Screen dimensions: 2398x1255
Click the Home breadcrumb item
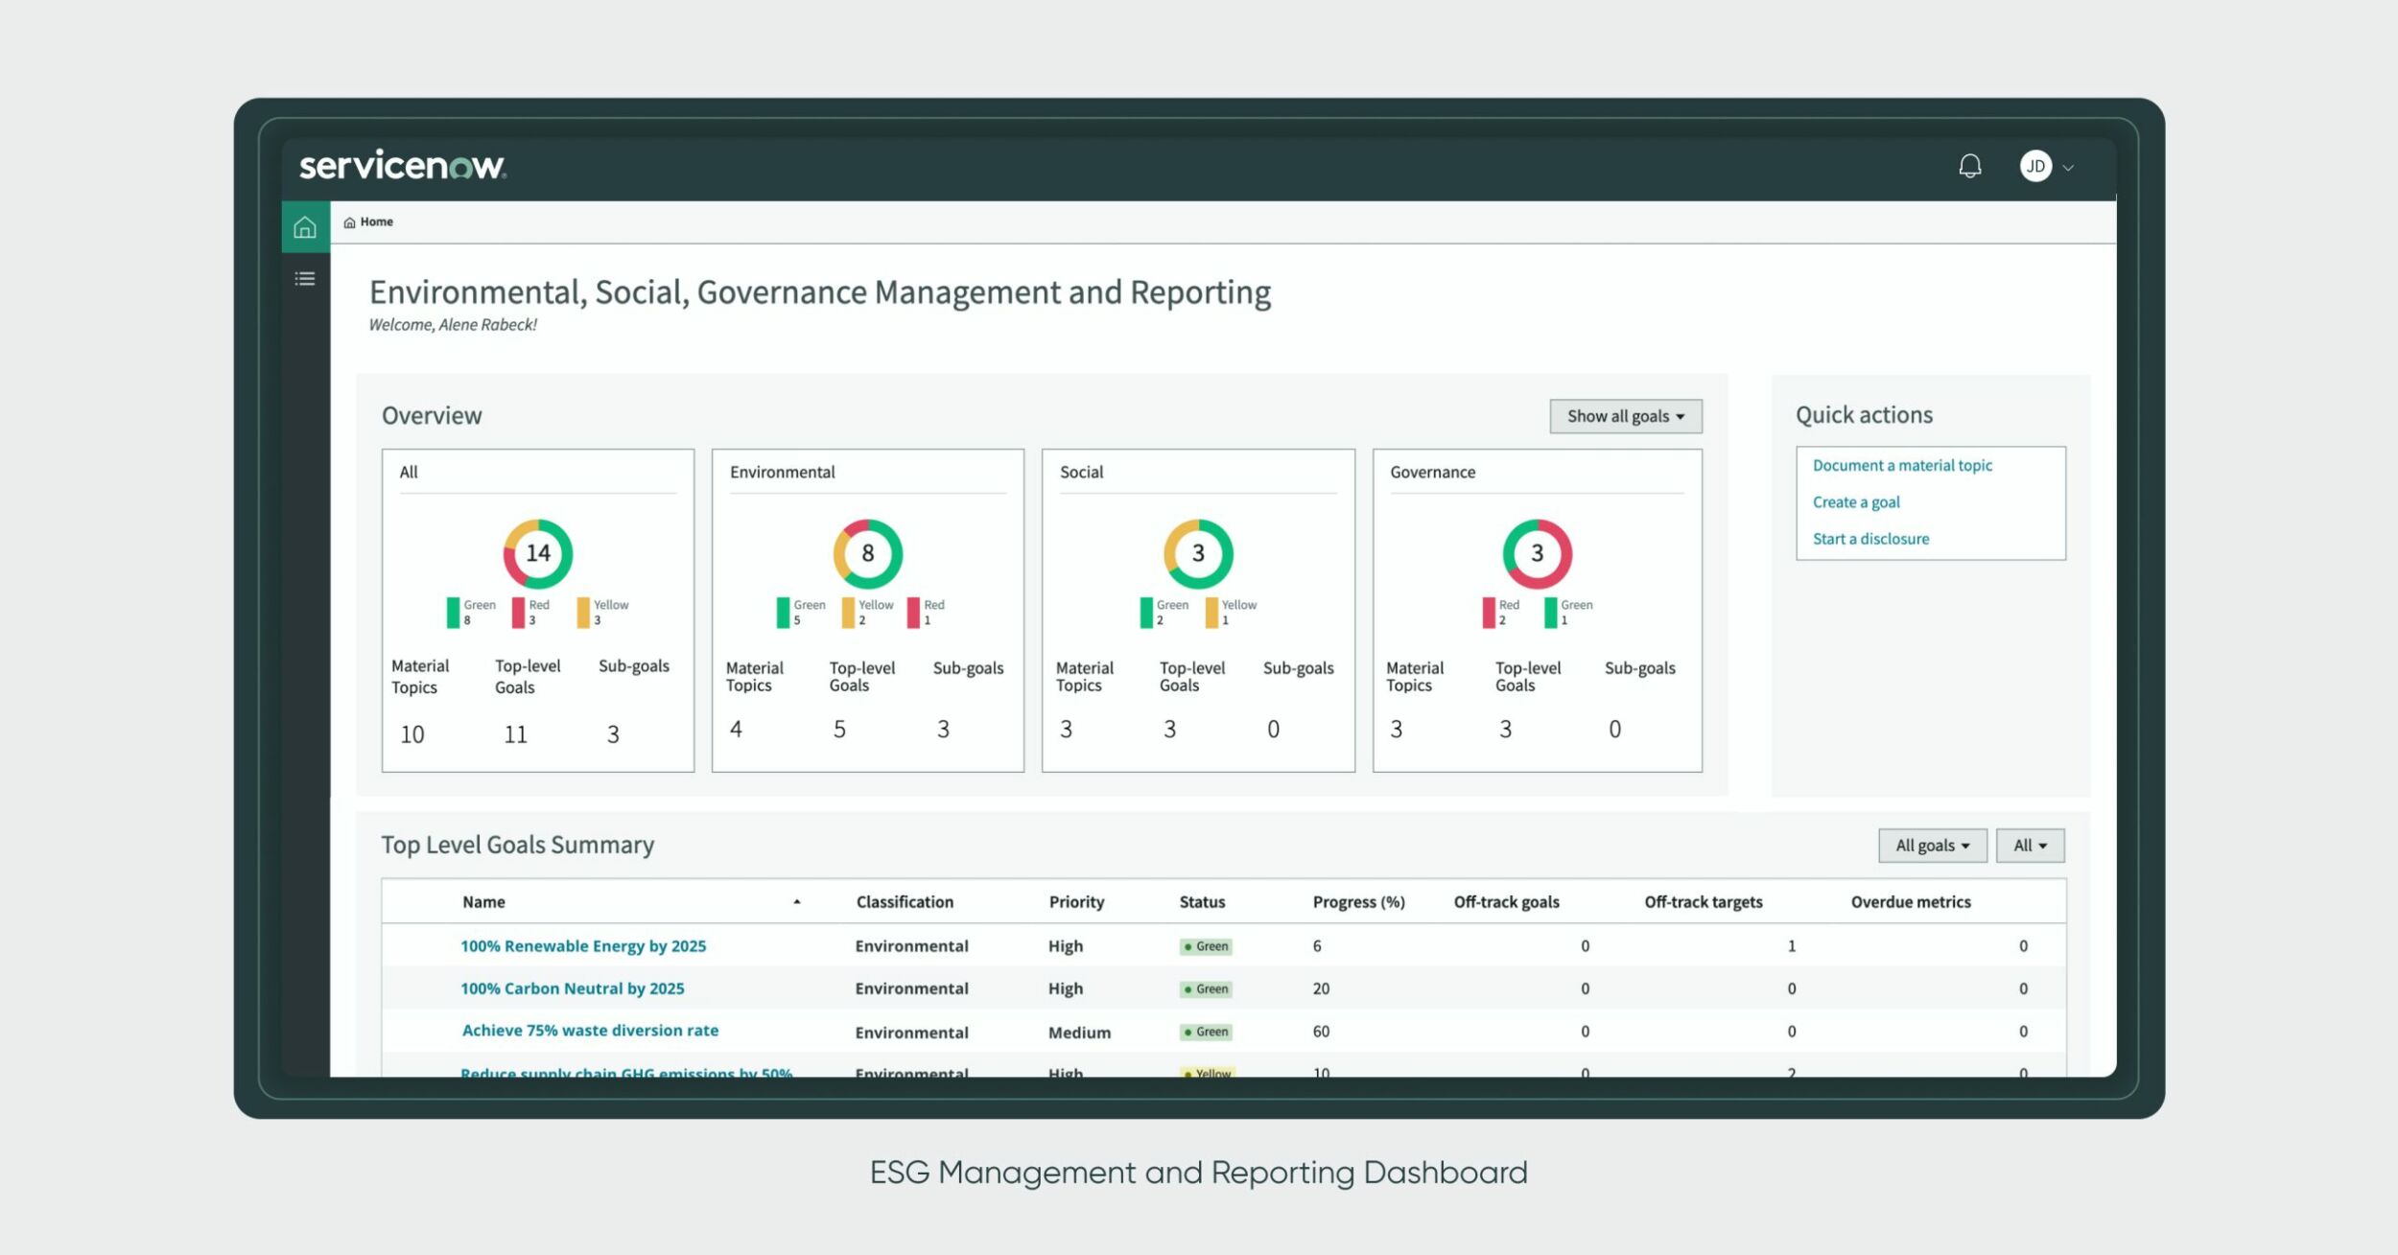(x=376, y=221)
